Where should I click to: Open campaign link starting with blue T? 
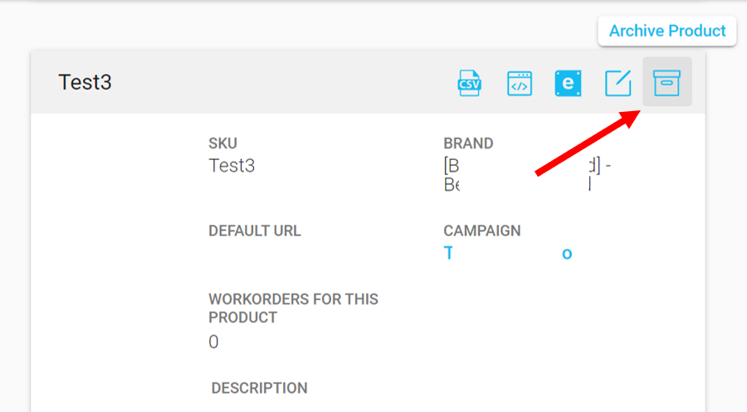pos(448,253)
